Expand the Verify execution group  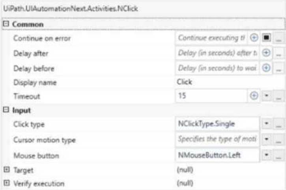coord(7,183)
